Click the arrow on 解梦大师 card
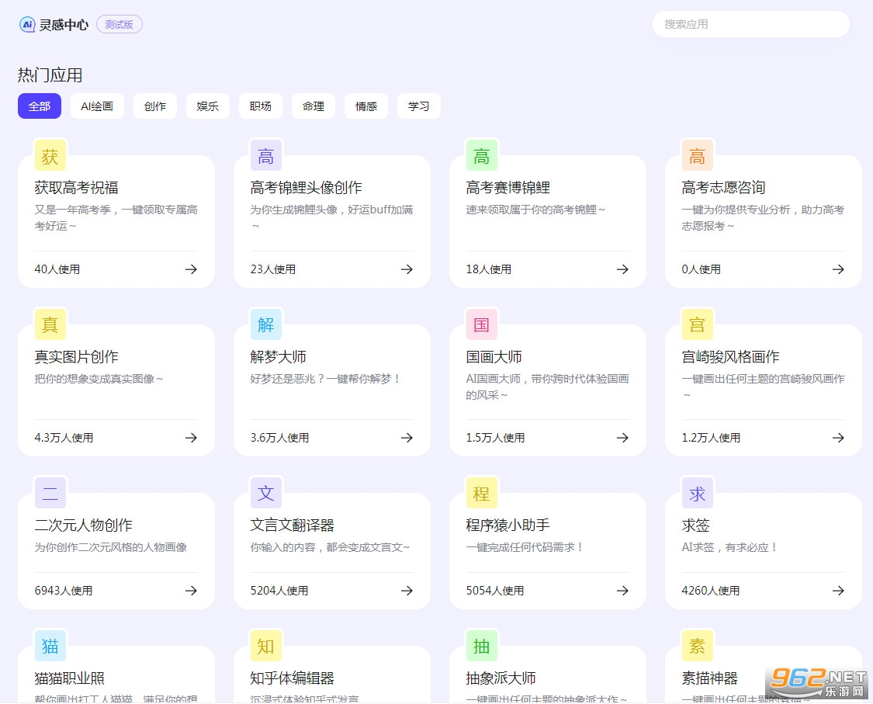This screenshot has width=873, height=704. (x=407, y=438)
